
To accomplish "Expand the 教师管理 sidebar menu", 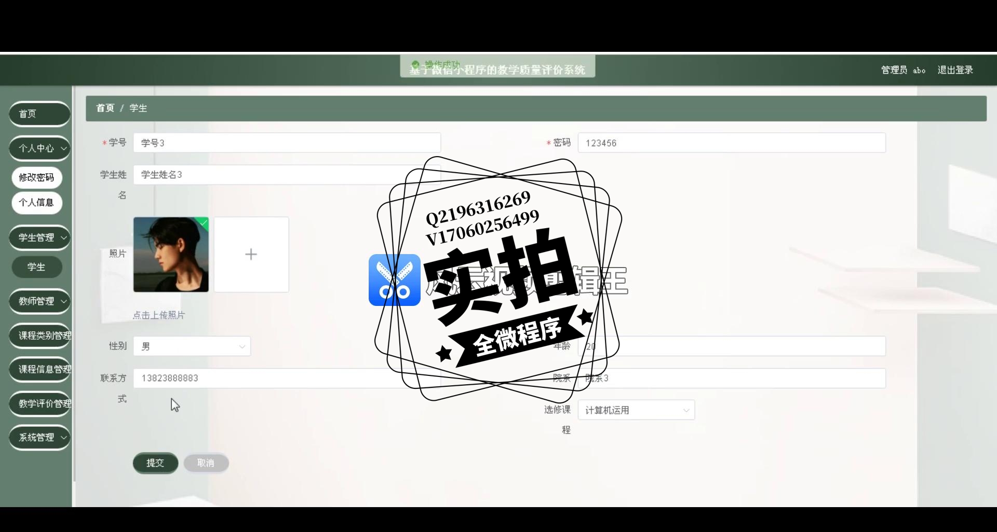I will click(39, 301).
